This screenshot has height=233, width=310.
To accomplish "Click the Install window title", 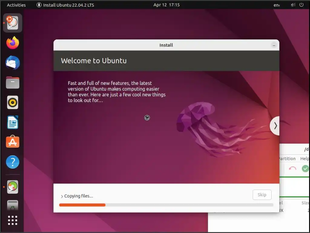I will 166,45.
